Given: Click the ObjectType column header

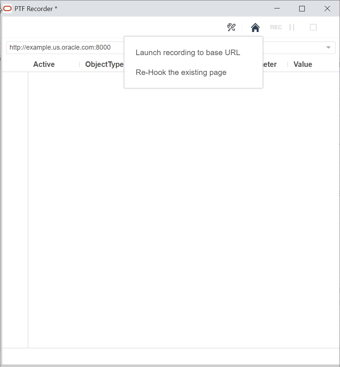Looking at the screenshot, I should click(x=104, y=64).
